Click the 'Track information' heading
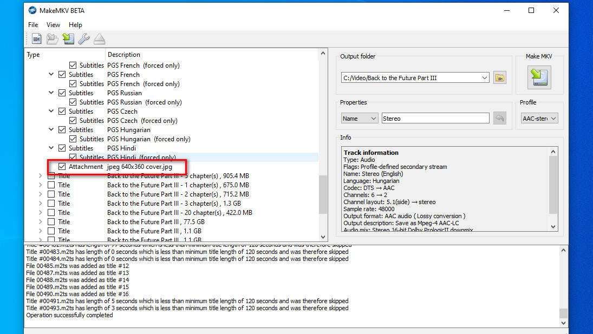 [x=371, y=153]
